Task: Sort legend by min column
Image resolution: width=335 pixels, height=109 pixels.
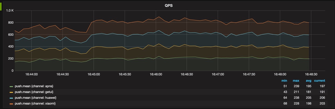Action: [x=284, y=81]
